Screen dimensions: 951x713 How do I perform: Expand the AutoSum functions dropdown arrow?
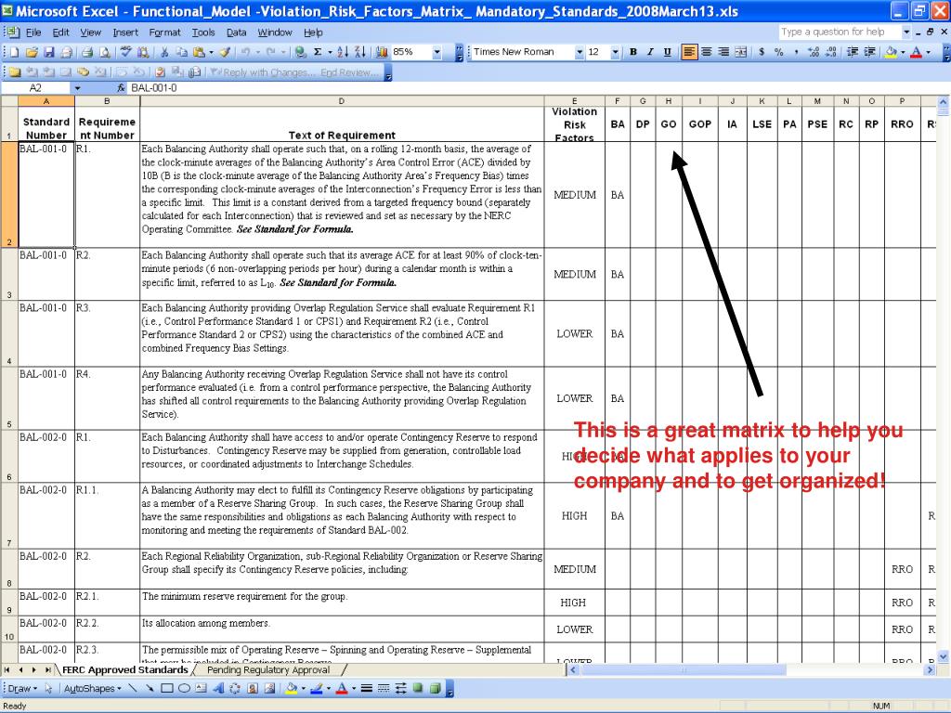coord(330,53)
